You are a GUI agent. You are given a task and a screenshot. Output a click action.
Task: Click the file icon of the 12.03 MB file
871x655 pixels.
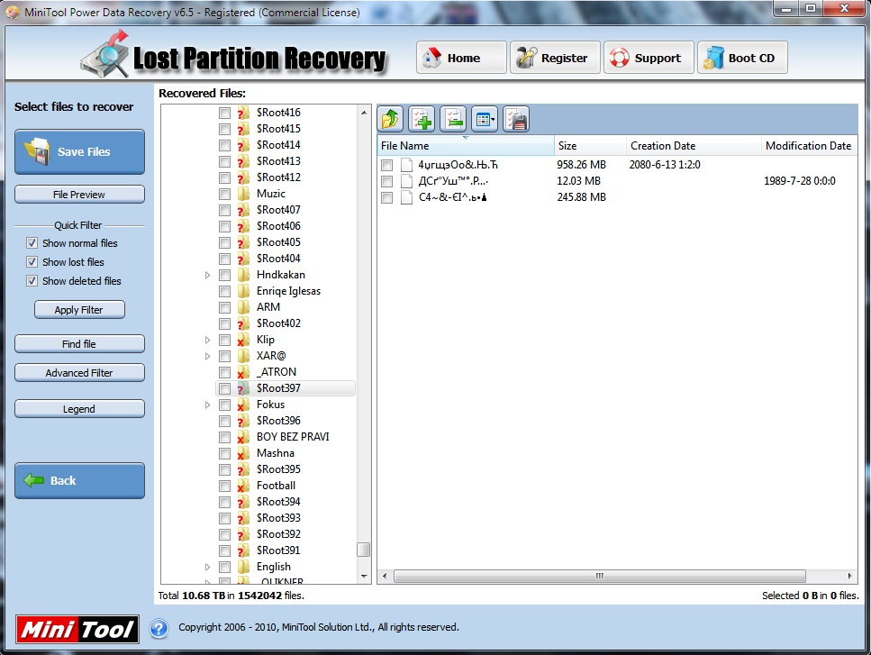click(407, 181)
